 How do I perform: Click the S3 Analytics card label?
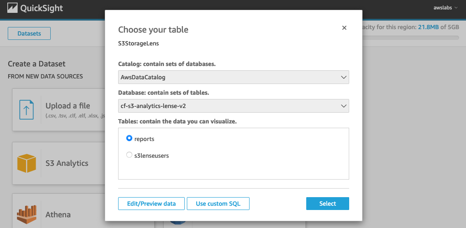(67, 163)
